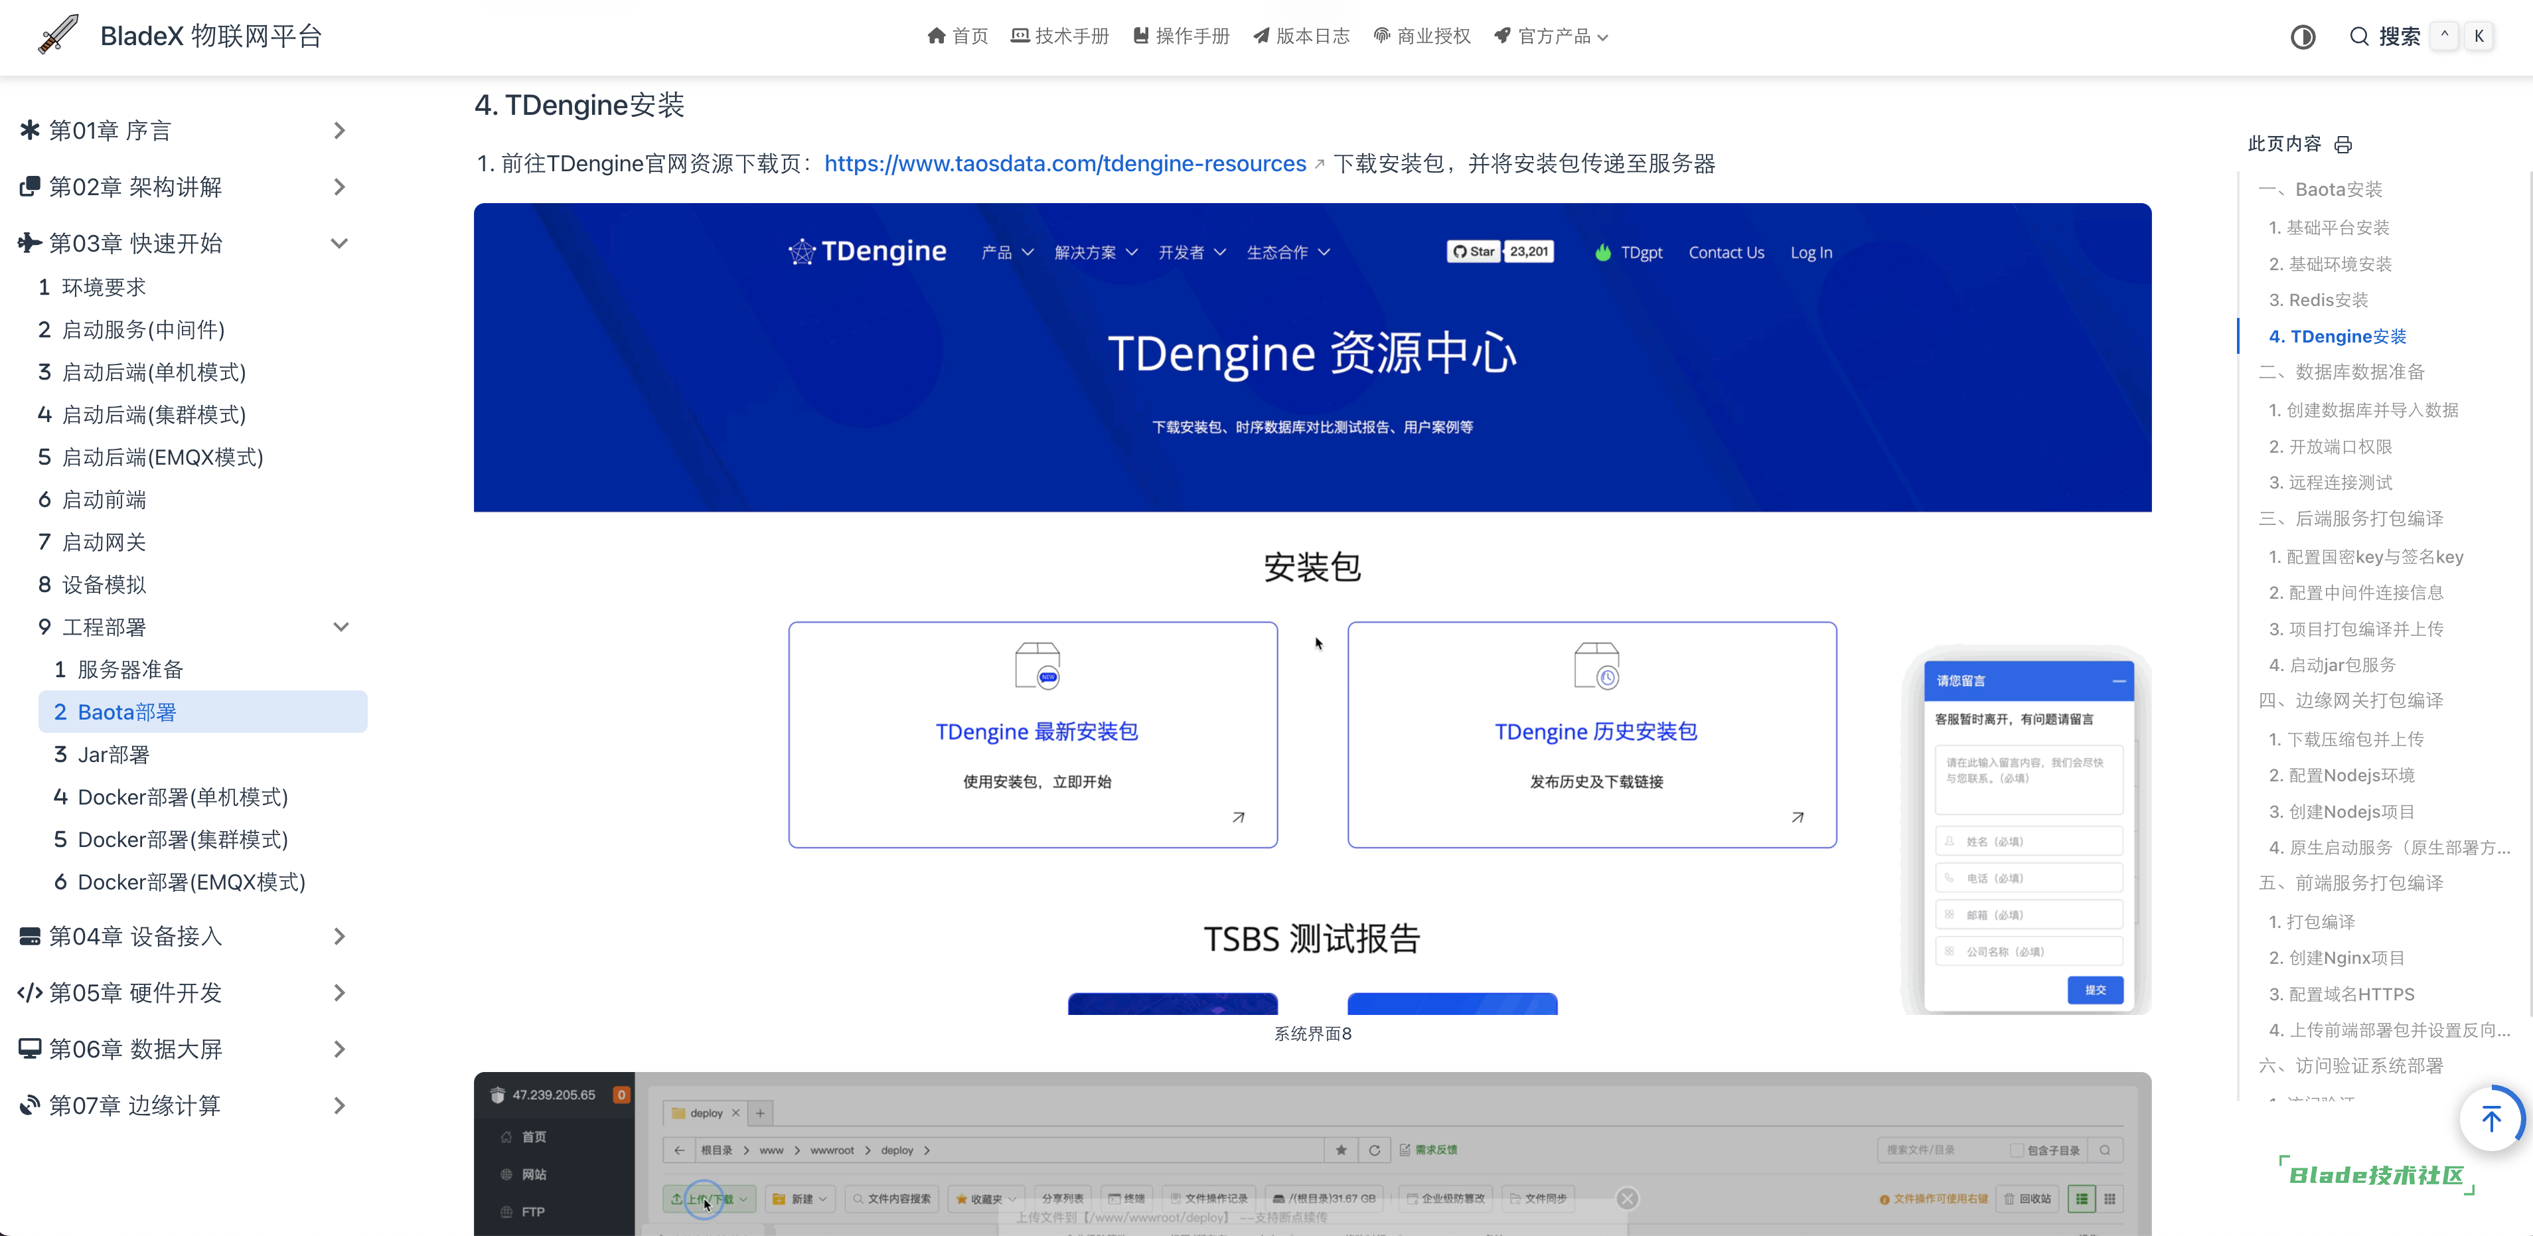Image resolution: width=2533 pixels, height=1236 pixels.
Task: Click the 第01章 序言 asterisk icon
Action: (29, 130)
